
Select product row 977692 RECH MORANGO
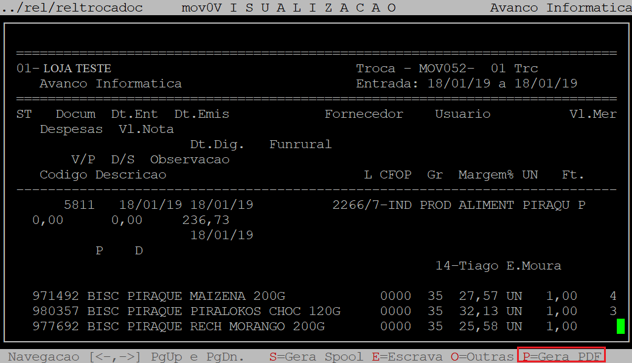click(178, 327)
